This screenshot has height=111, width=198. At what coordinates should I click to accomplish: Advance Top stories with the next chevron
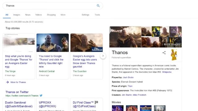103,56
